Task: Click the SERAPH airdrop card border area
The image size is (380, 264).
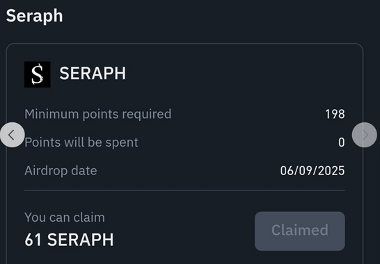Action: (x=184, y=154)
